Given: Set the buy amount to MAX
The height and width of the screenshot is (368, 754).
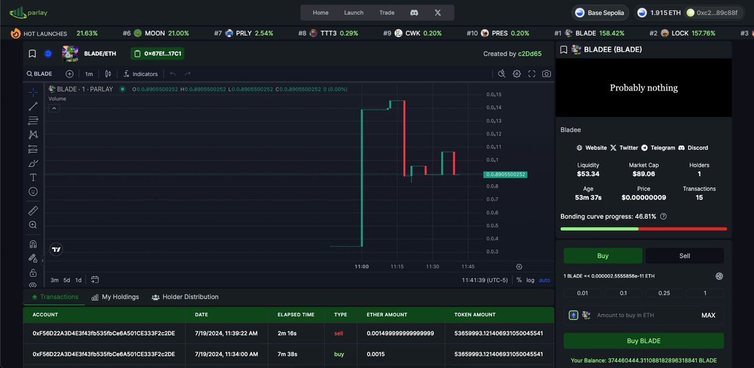Looking at the screenshot, I should [x=708, y=315].
